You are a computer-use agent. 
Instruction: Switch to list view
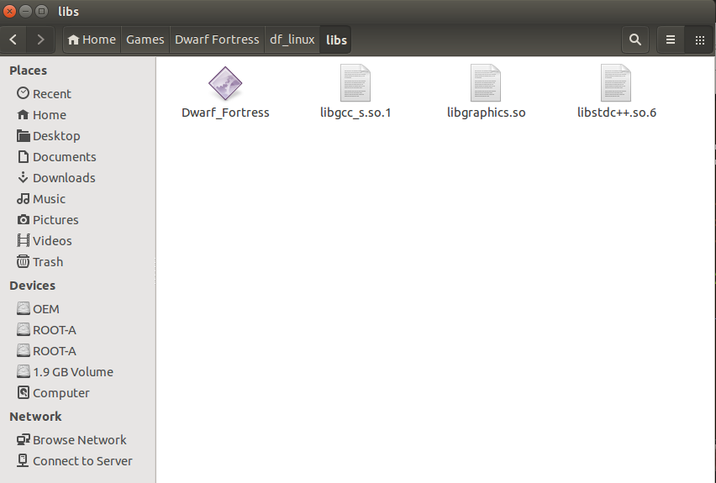(x=671, y=39)
